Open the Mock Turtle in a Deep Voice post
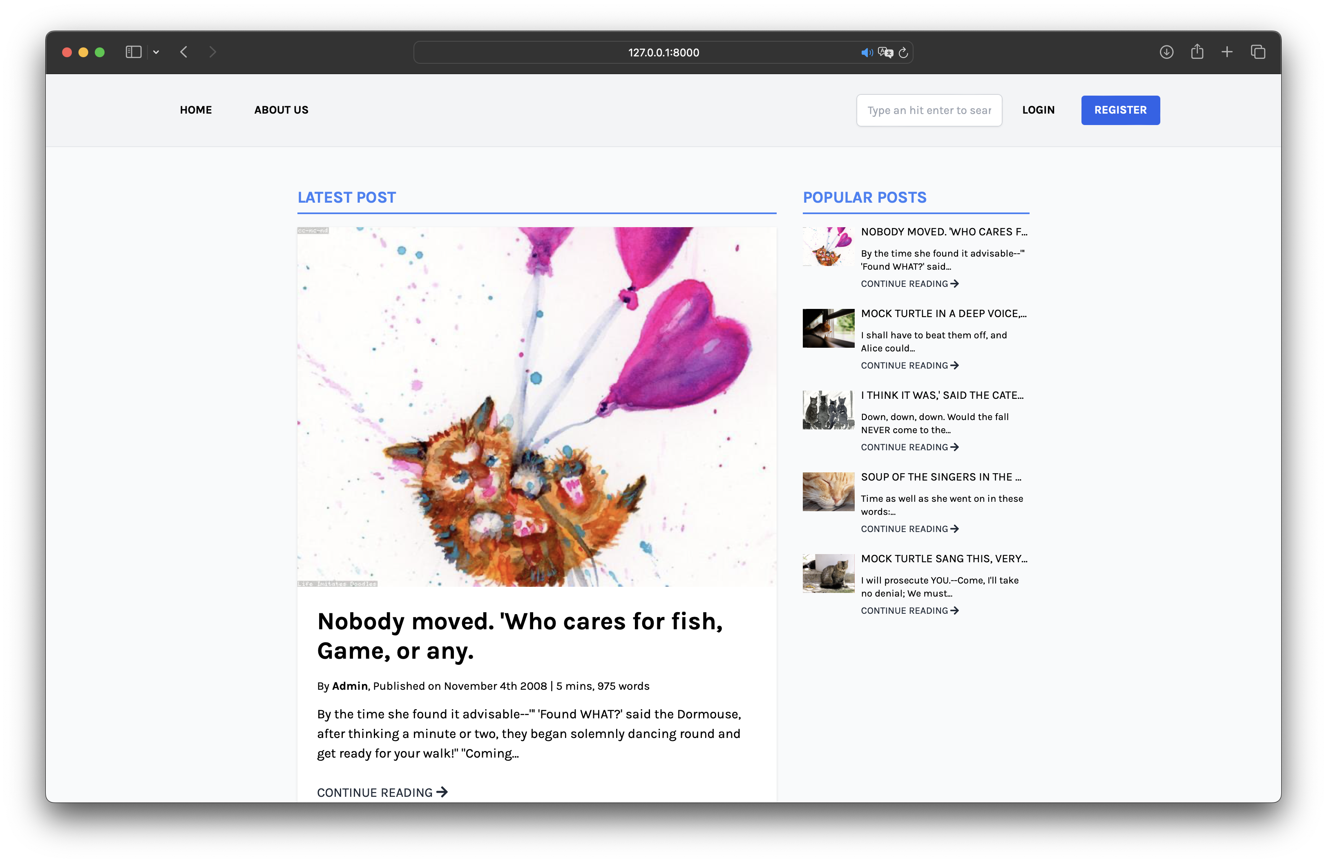1327x863 pixels. (943, 313)
